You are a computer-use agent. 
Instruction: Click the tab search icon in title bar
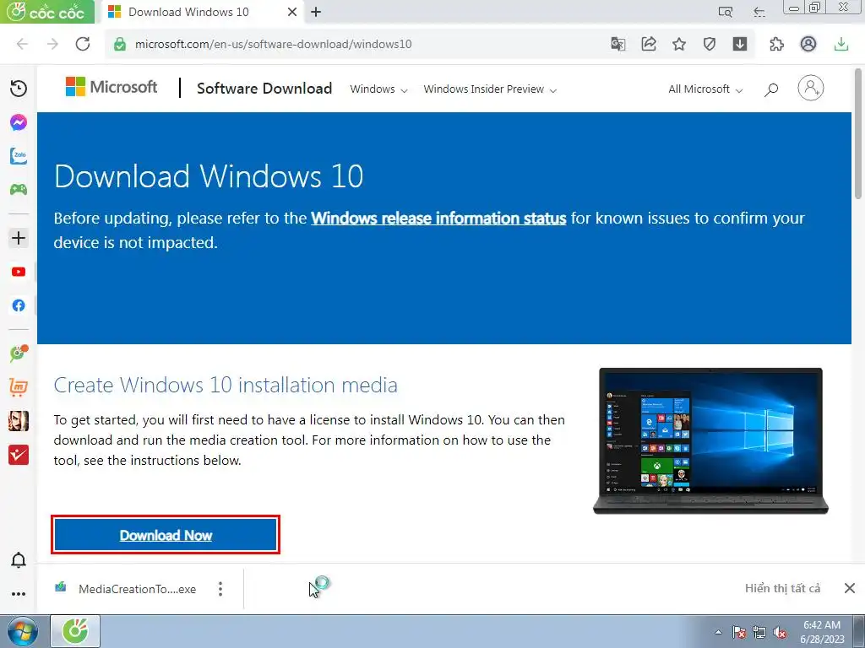(x=726, y=12)
